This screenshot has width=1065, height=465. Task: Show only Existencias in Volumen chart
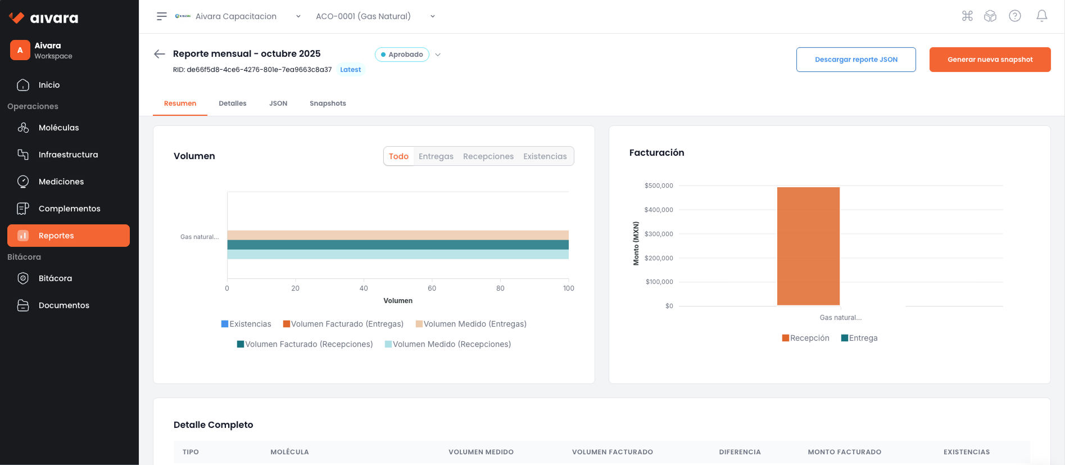pos(545,156)
